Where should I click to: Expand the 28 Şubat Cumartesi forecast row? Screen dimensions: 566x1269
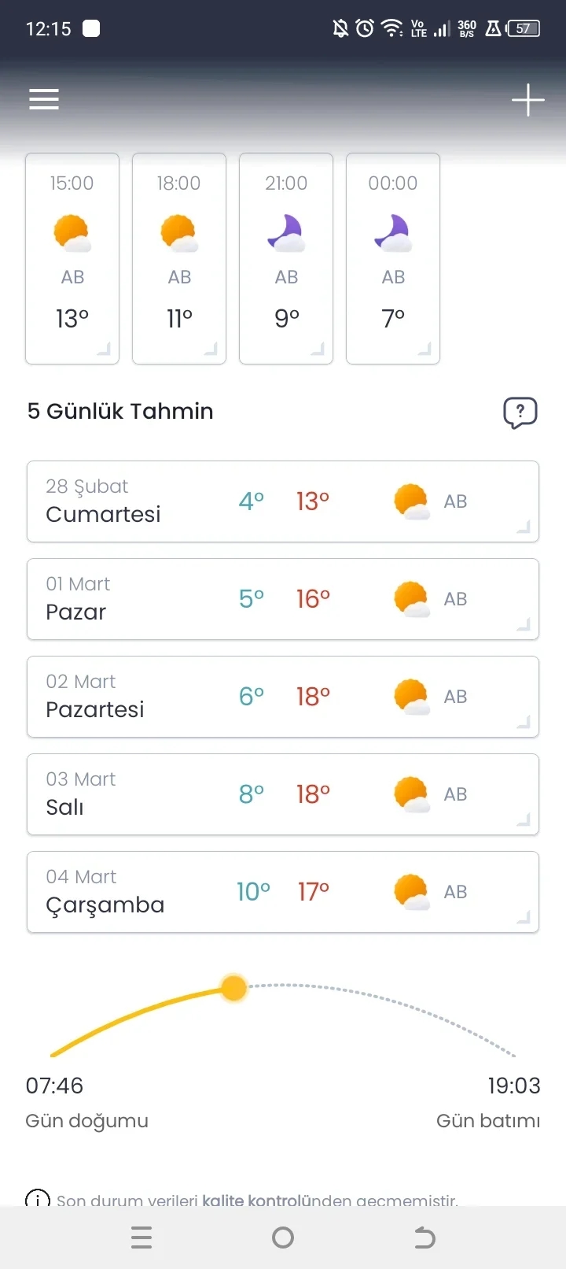pos(283,501)
